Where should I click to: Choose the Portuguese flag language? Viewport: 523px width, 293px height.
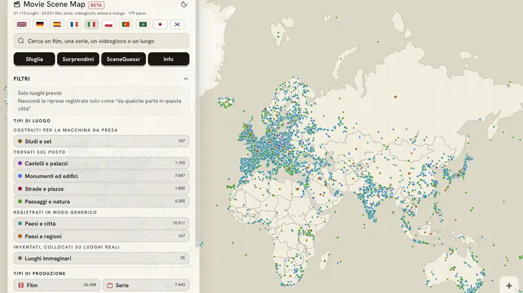[126, 24]
